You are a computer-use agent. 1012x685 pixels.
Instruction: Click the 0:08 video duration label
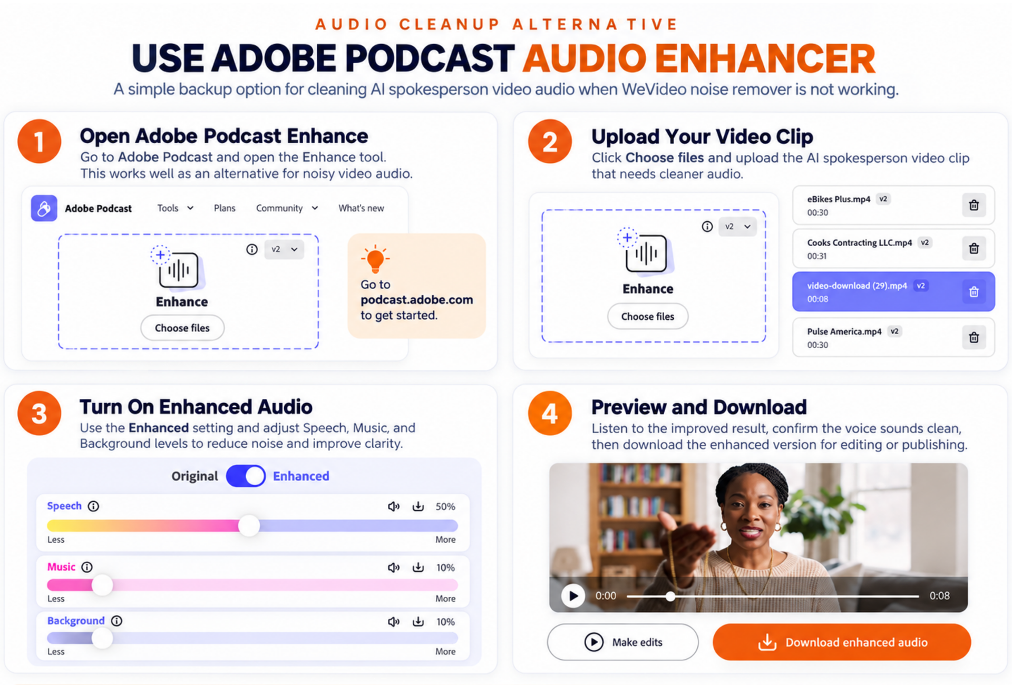pos(939,596)
